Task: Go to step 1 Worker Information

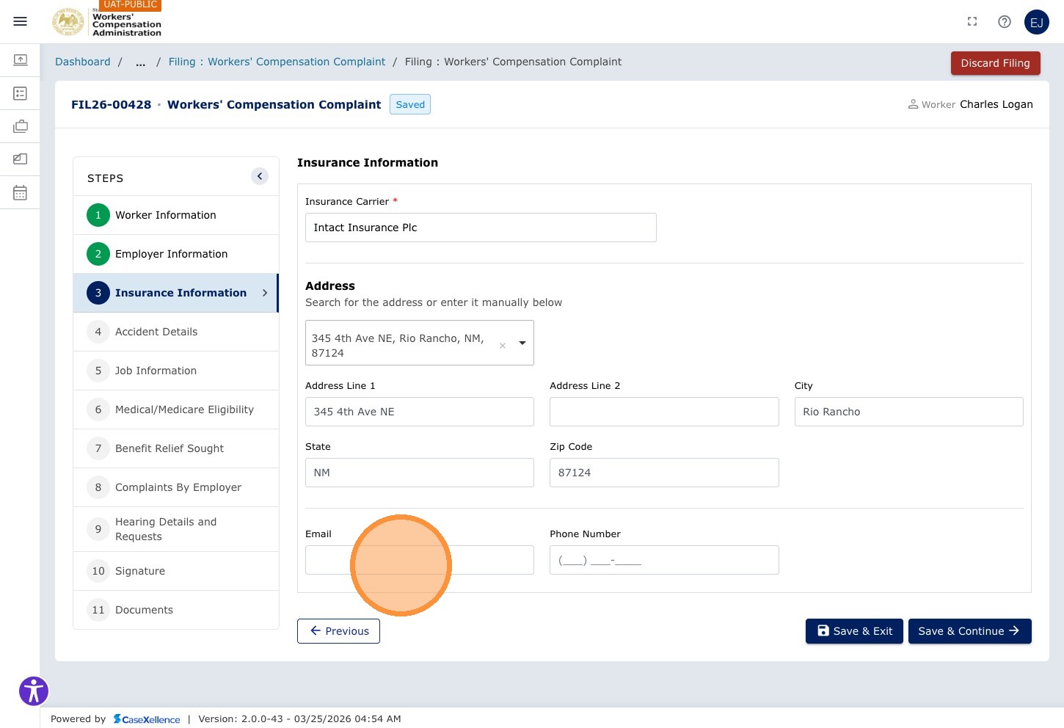Action: click(x=176, y=215)
